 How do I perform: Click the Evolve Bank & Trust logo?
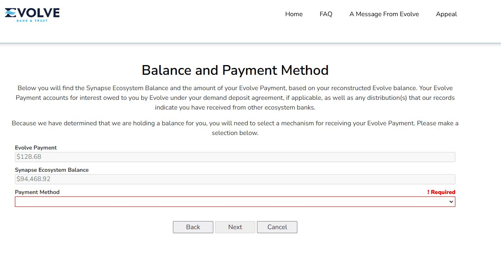(32, 15)
